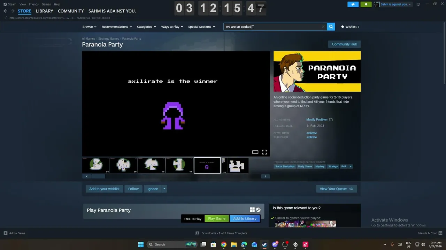Open the Help menu
This screenshot has height=250, width=446.
[57, 4]
